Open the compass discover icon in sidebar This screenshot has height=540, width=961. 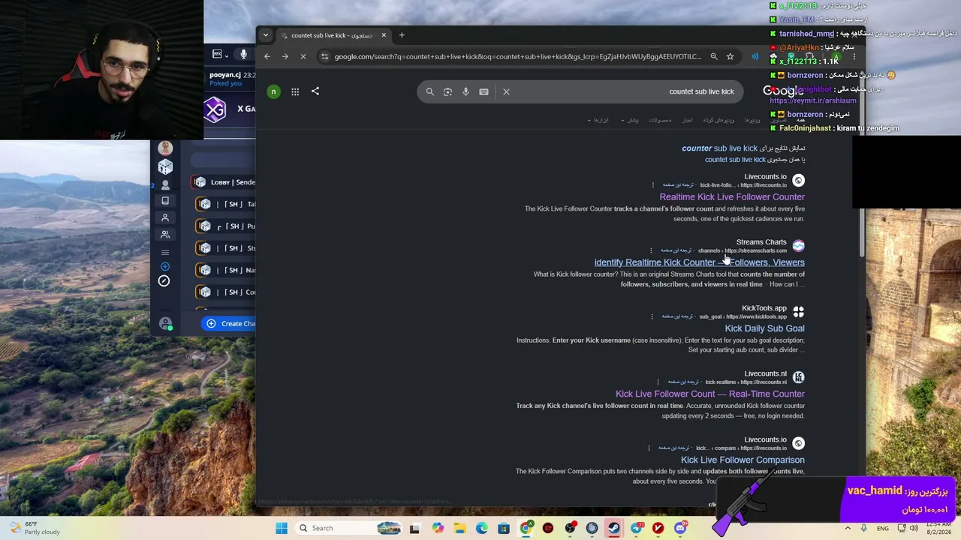[164, 281]
